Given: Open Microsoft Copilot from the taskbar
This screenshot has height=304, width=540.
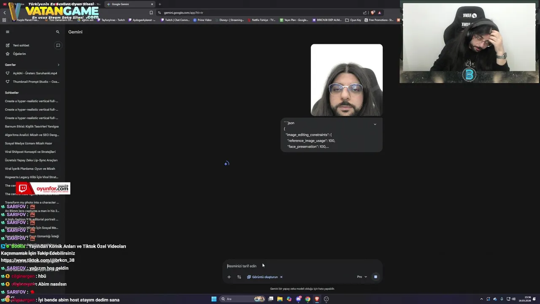Looking at the screenshot, I should pyautogui.click(x=289, y=299).
